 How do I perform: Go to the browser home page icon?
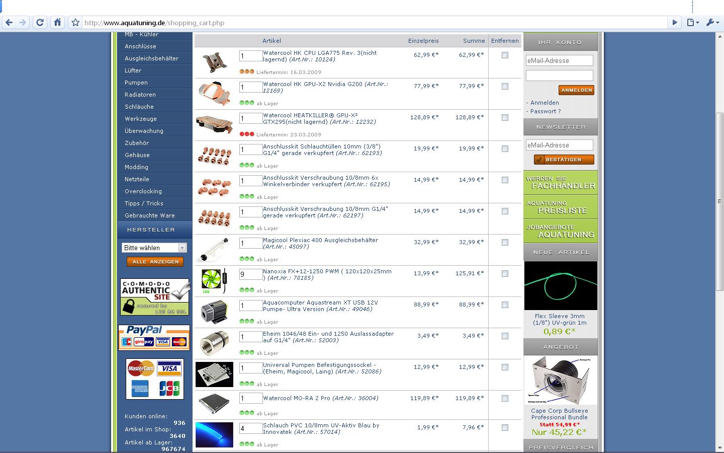[57, 22]
